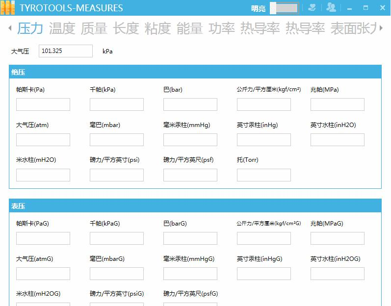Select the 毫巴(mbarG) field
Image resolution: width=391 pixels, height=306 pixels.
click(117, 274)
